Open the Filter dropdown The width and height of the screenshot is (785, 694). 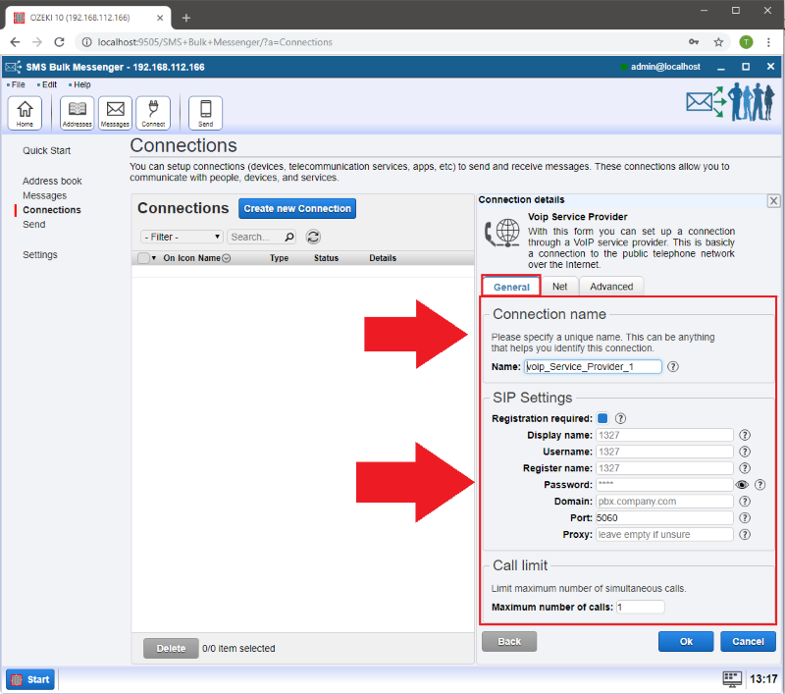coord(183,237)
